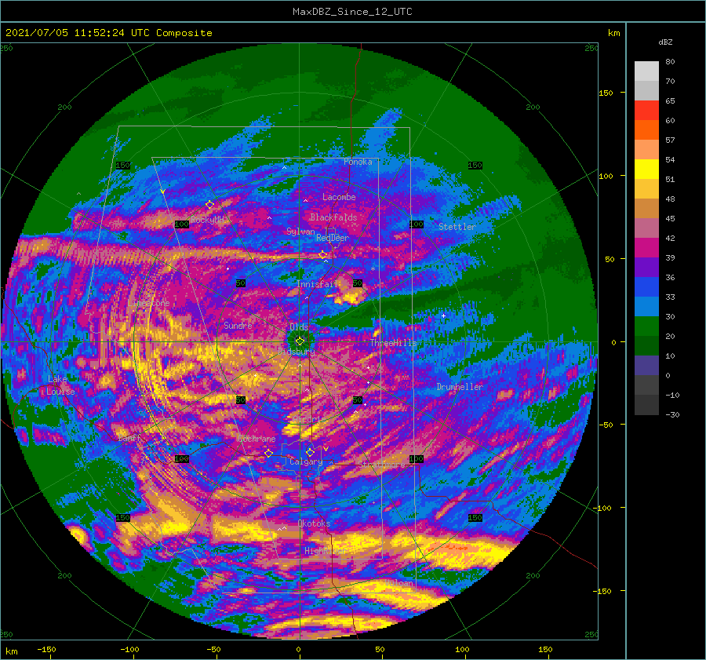Image resolution: width=706 pixels, height=660 pixels.
Task: Click the 80 value on the dBZ legend
Action: tap(670, 62)
